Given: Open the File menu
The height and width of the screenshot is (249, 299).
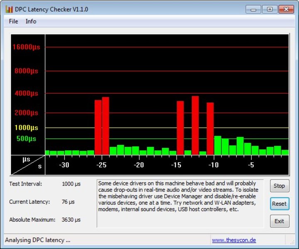Looking at the screenshot, I should coord(14,21).
